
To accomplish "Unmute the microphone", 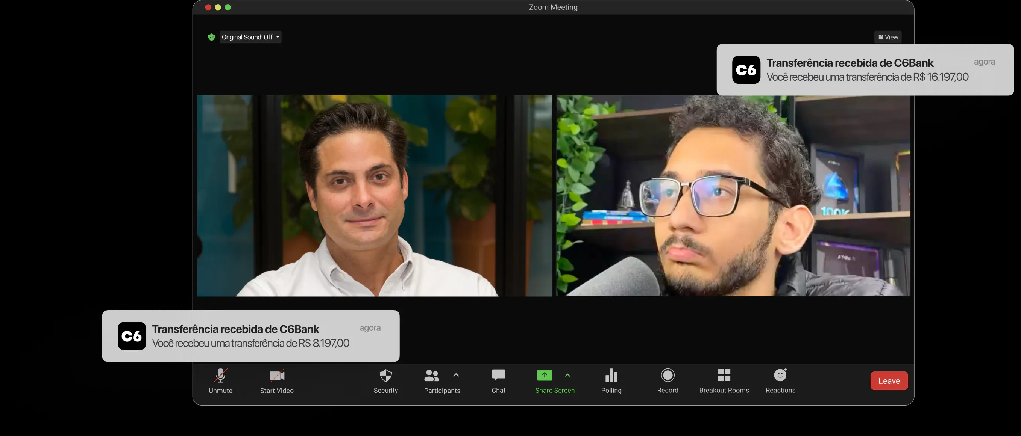I will [x=220, y=381].
